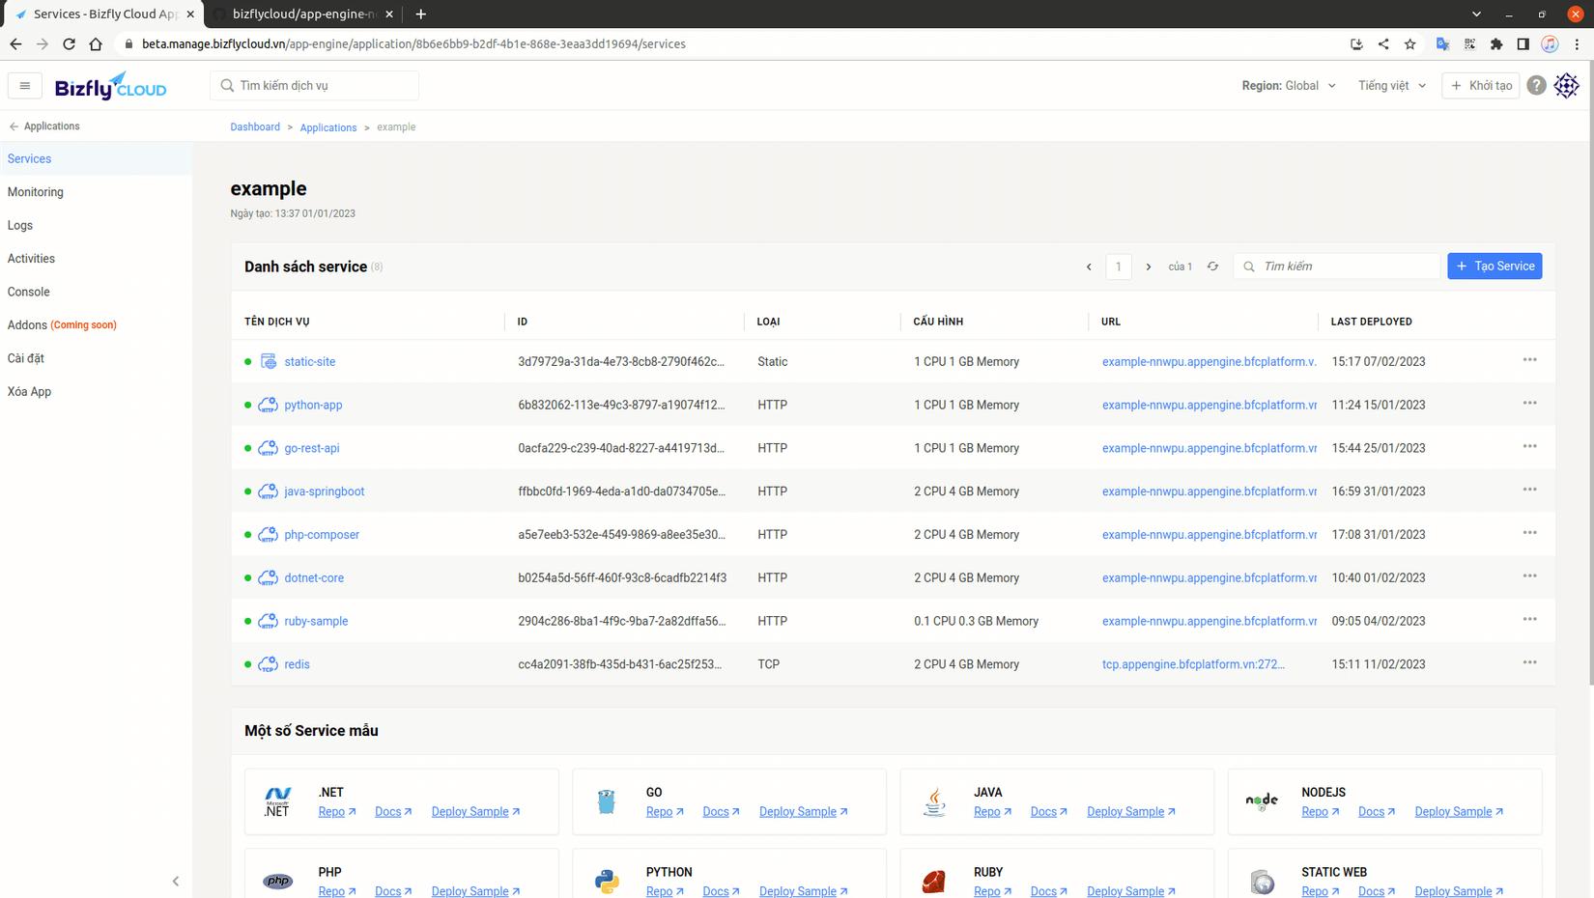Click the Node.js sample logo

tap(1261, 800)
